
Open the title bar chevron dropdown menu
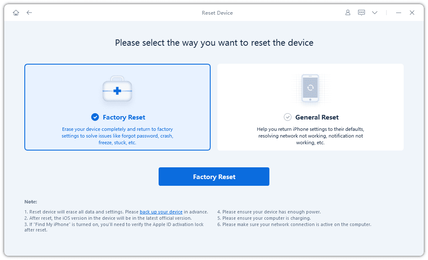tap(374, 13)
